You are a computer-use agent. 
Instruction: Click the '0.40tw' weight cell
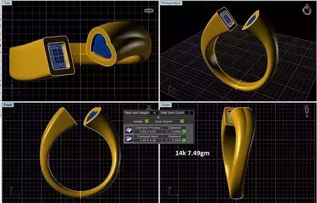click(176, 132)
